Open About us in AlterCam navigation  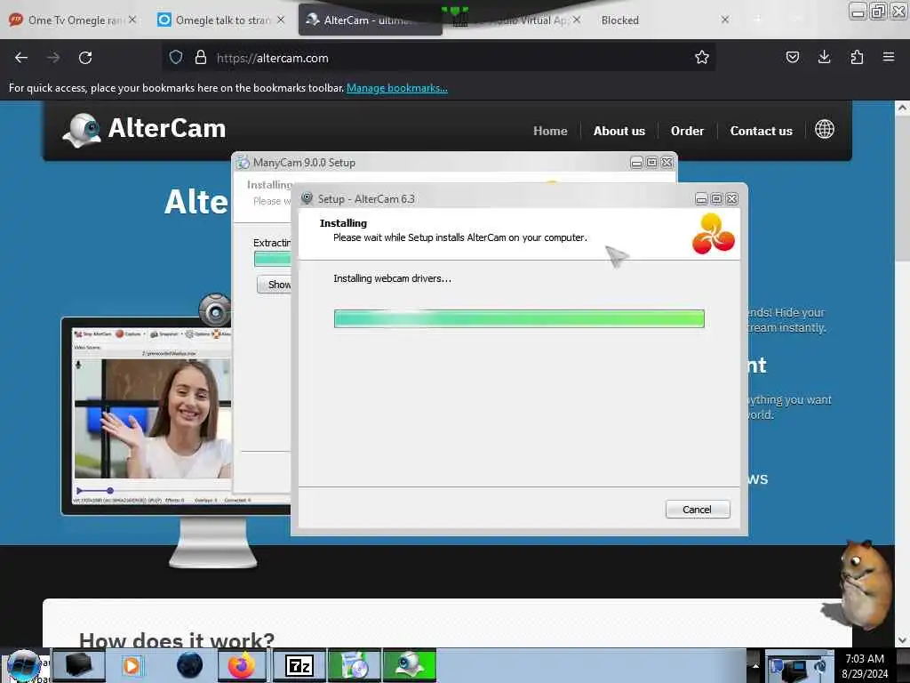(619, 131)
